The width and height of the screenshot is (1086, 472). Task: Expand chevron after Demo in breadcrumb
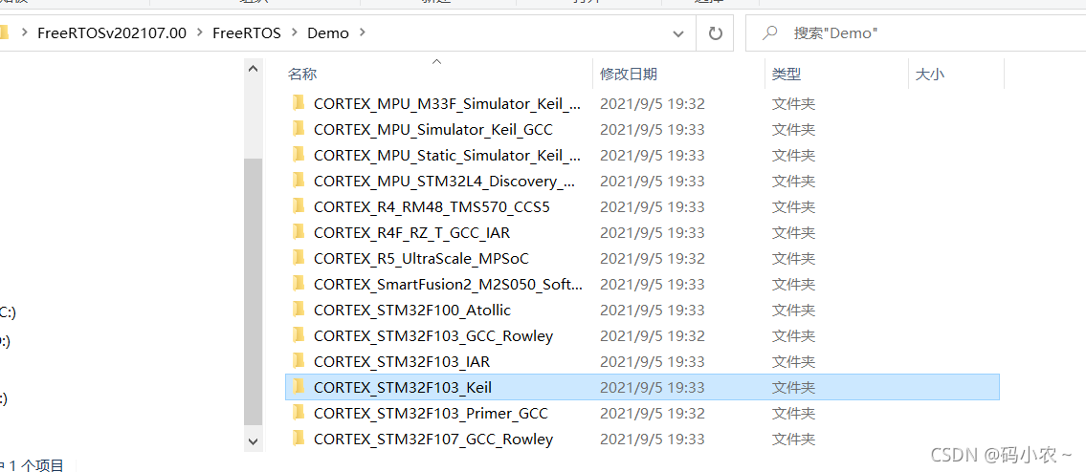365,32
